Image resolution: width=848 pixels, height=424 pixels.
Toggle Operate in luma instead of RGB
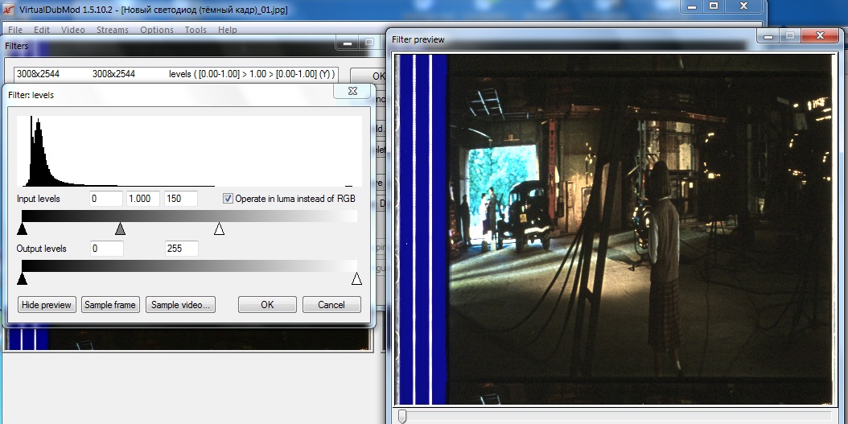click(x=228, y=199)
